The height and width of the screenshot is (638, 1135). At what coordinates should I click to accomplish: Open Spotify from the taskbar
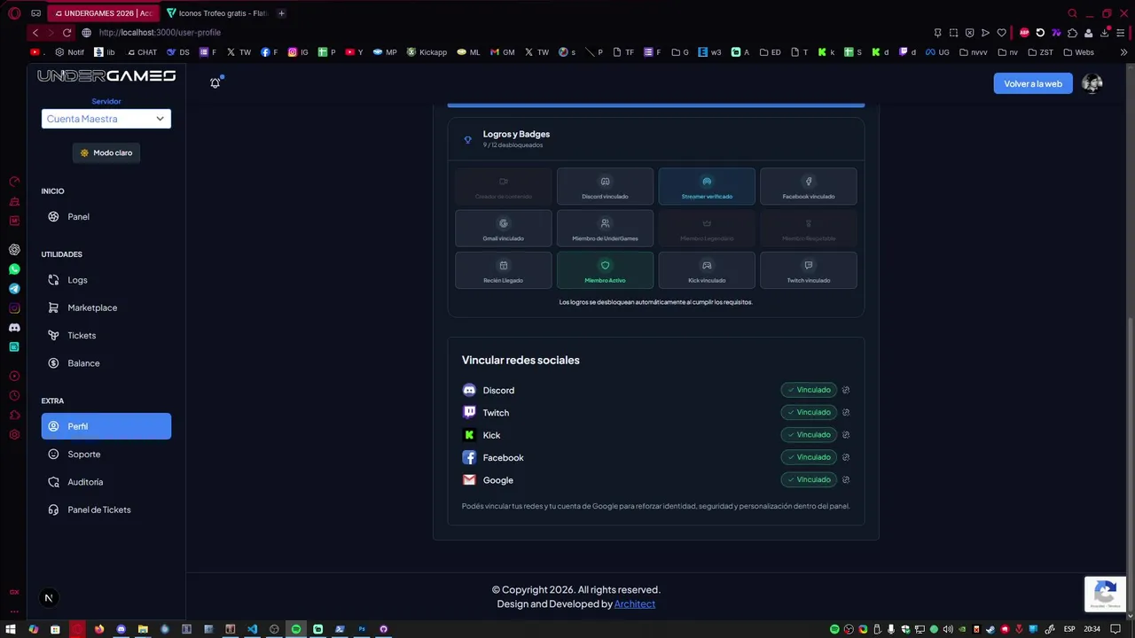296,629
